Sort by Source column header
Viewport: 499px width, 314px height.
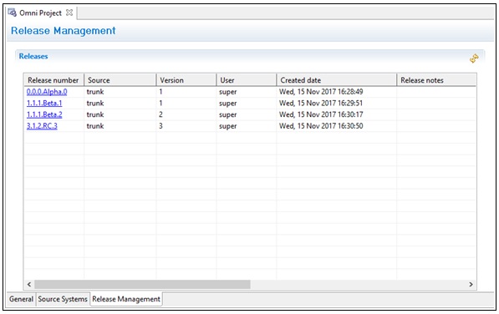(x=120, y=80)
